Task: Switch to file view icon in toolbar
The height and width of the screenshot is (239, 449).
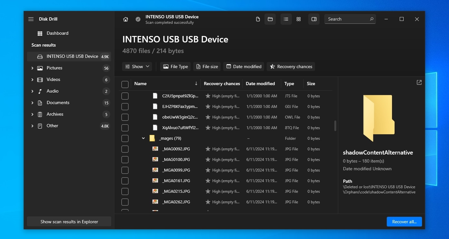Action: pyautogui.click(x=258, y=19)
